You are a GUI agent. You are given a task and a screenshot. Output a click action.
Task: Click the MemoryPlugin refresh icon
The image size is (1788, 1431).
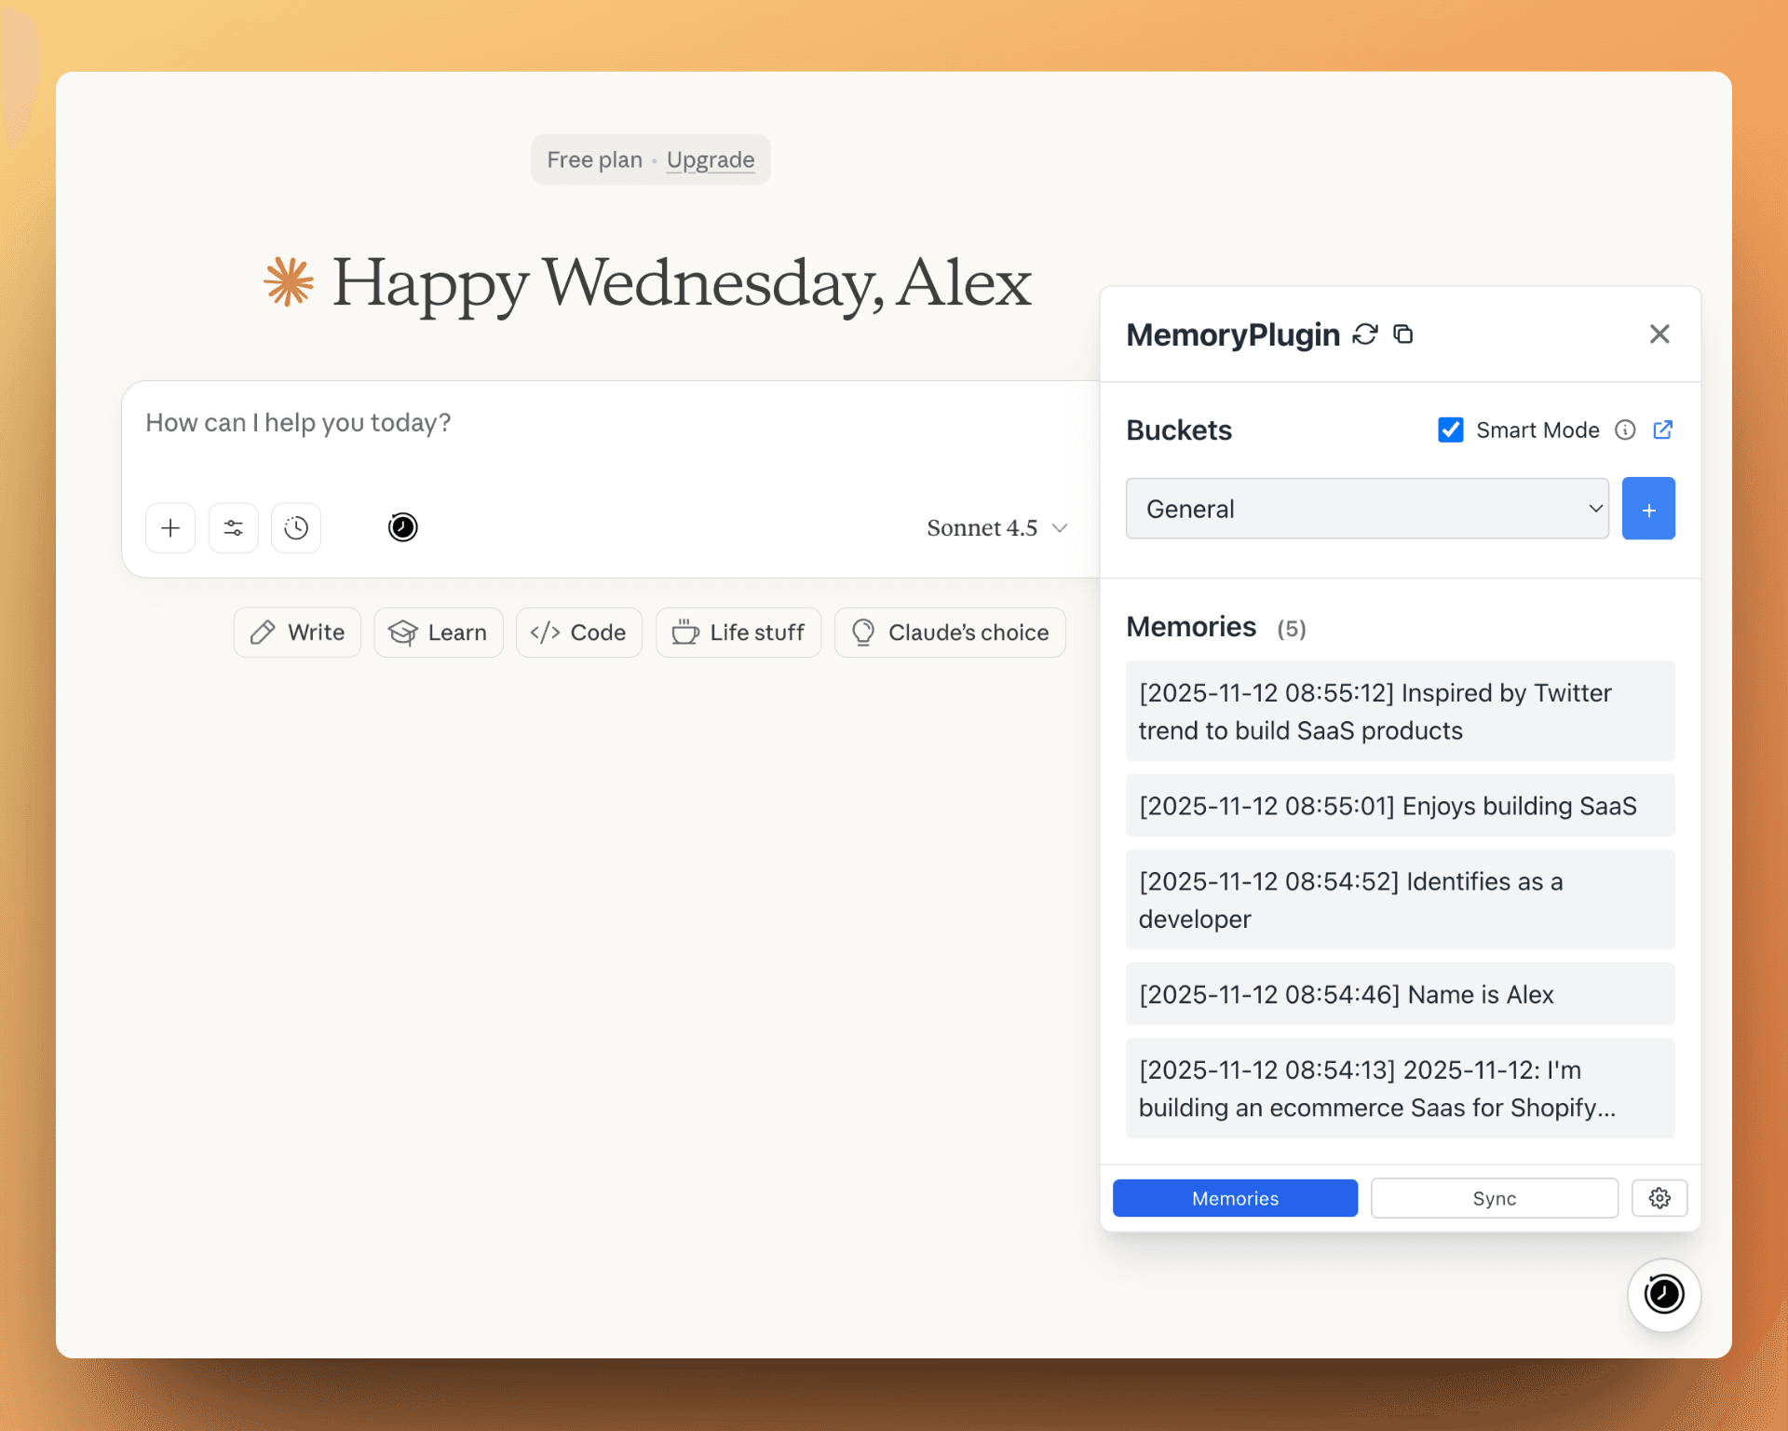[x=1365, y=334]
